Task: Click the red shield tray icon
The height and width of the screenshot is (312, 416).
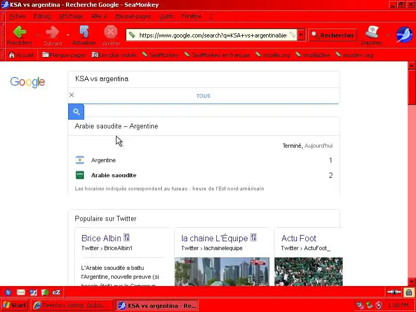Action: pyautogui.click(x=379, y=305)
